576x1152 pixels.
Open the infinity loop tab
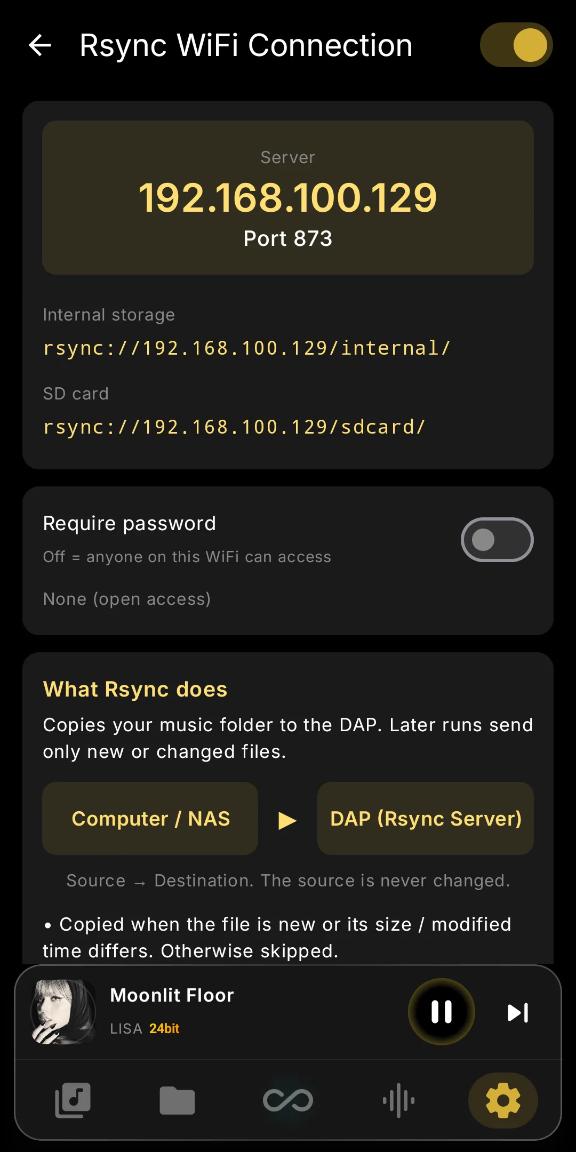(288, 1100)
